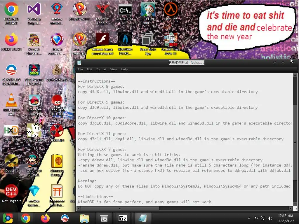Open the Minecraft Birds desktop icon

34,104
